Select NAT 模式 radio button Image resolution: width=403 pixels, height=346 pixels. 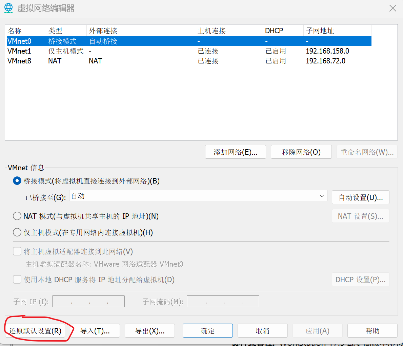coord(17,216)
